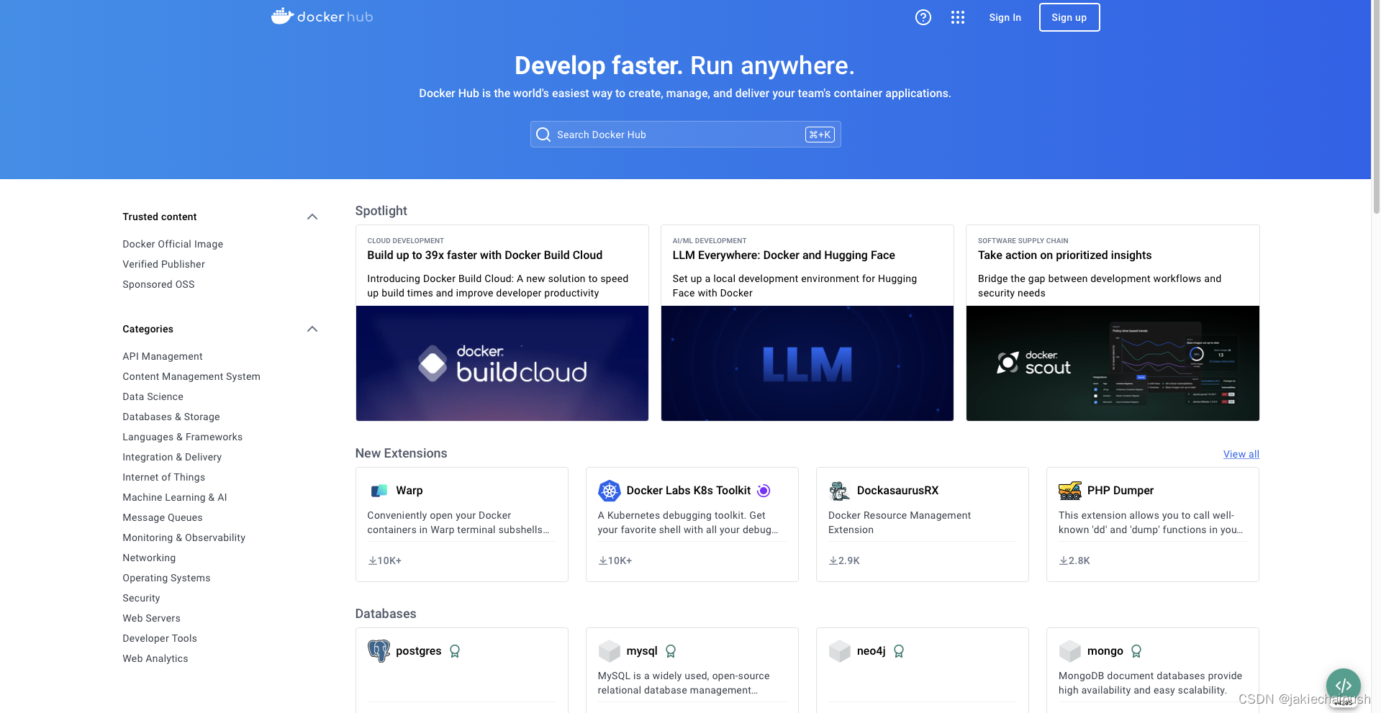Click the Warp extension icon
Screen dimensions: 1381x713
point(379,491)
